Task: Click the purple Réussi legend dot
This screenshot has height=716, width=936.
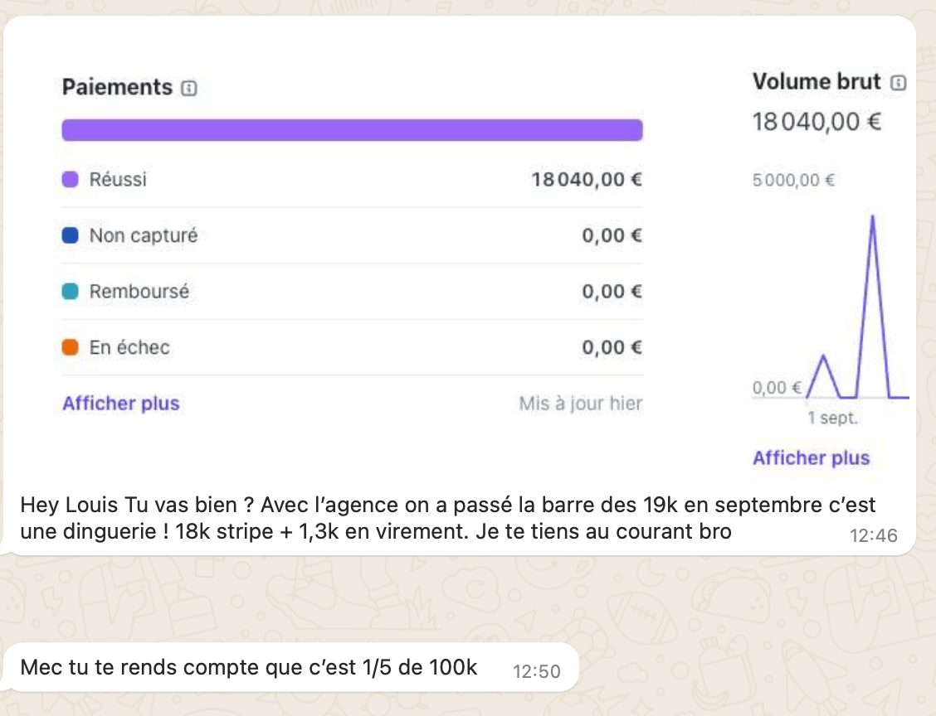Action: coord(71,180)
